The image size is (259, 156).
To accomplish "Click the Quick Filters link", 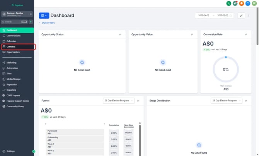I will coord(47,23).
